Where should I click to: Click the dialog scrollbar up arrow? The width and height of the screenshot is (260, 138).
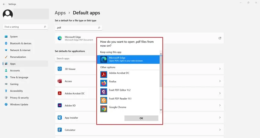tap(161, 54)
